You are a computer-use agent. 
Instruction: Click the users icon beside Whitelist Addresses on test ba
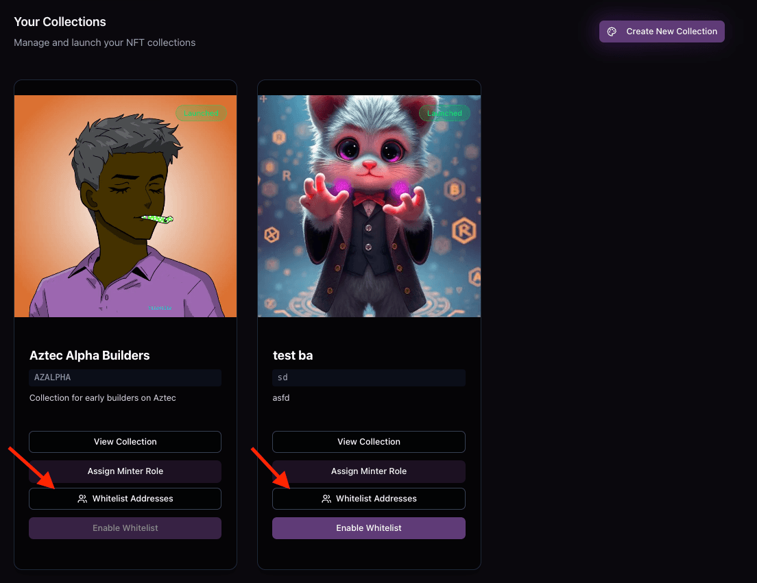tap(326, 499)
